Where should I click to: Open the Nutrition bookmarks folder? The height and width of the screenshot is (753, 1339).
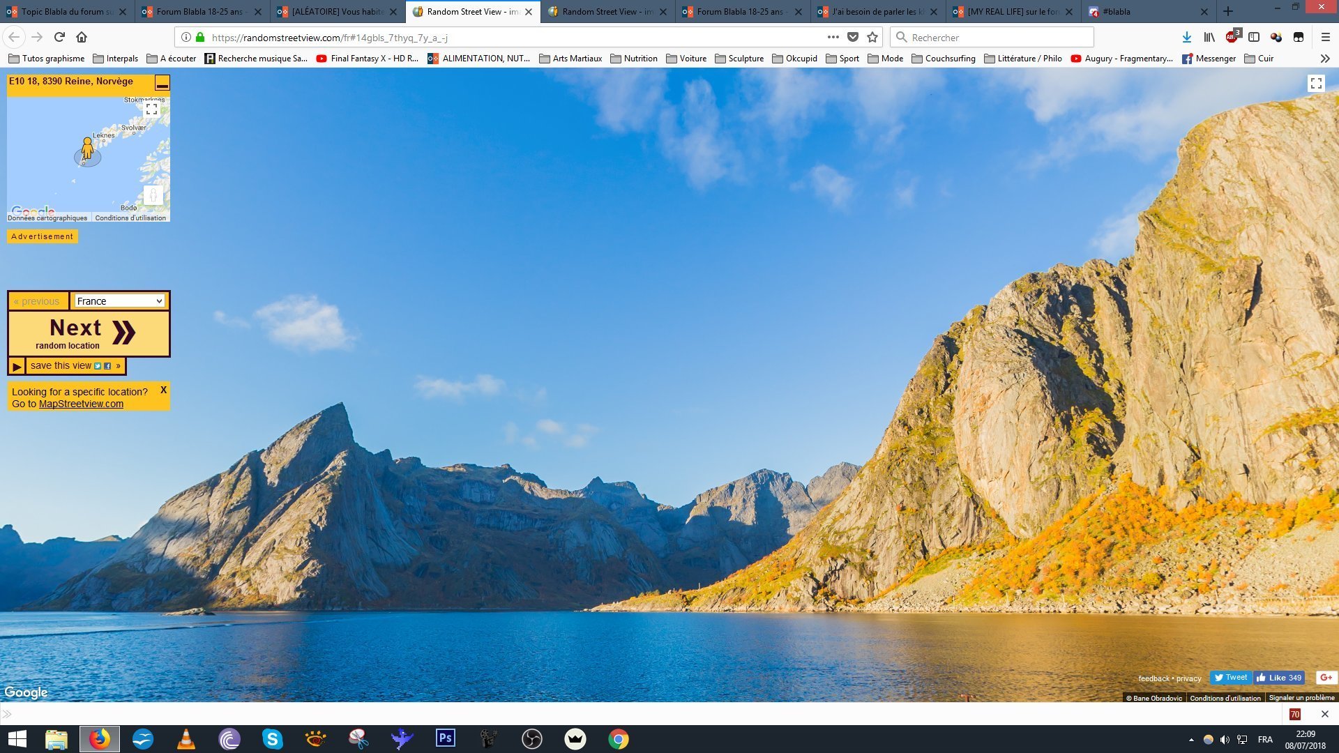[x=633, y=59]
